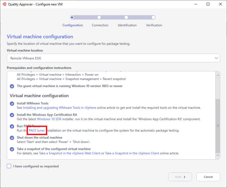Select the Connection step label
The width and height of the screenshot is (227, 188).
click(100, 25)
